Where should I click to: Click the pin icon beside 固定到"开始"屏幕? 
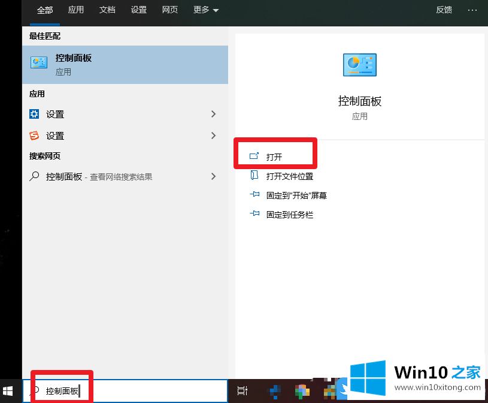click(x=254, y=194)
